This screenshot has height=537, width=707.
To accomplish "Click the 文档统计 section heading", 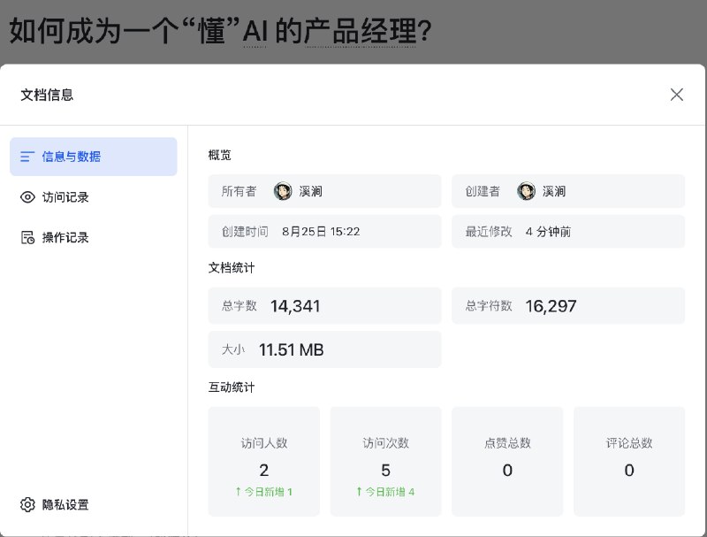I will [232, 267].
